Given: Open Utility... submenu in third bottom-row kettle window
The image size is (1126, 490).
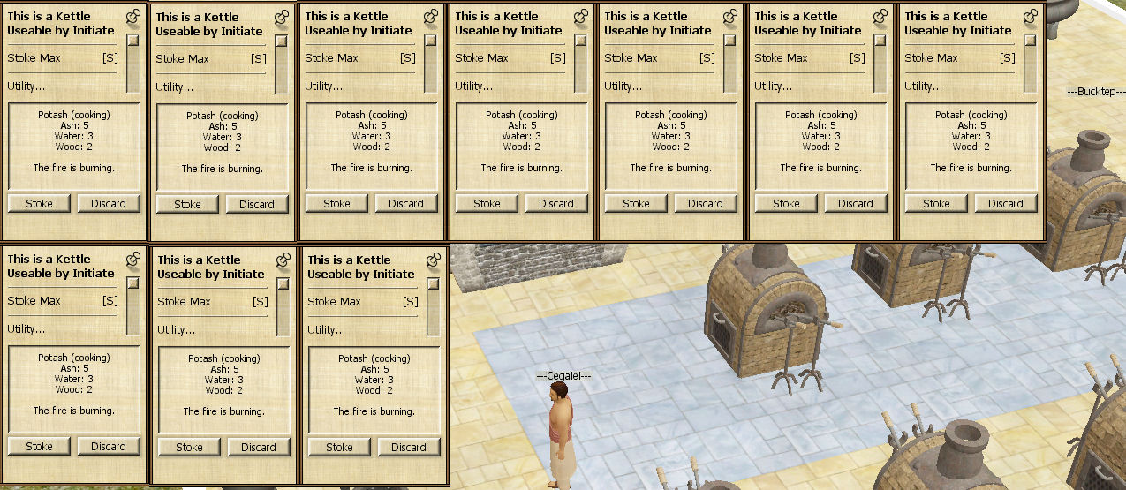Looking at the screenshot, I should click(x=327, y=329).
